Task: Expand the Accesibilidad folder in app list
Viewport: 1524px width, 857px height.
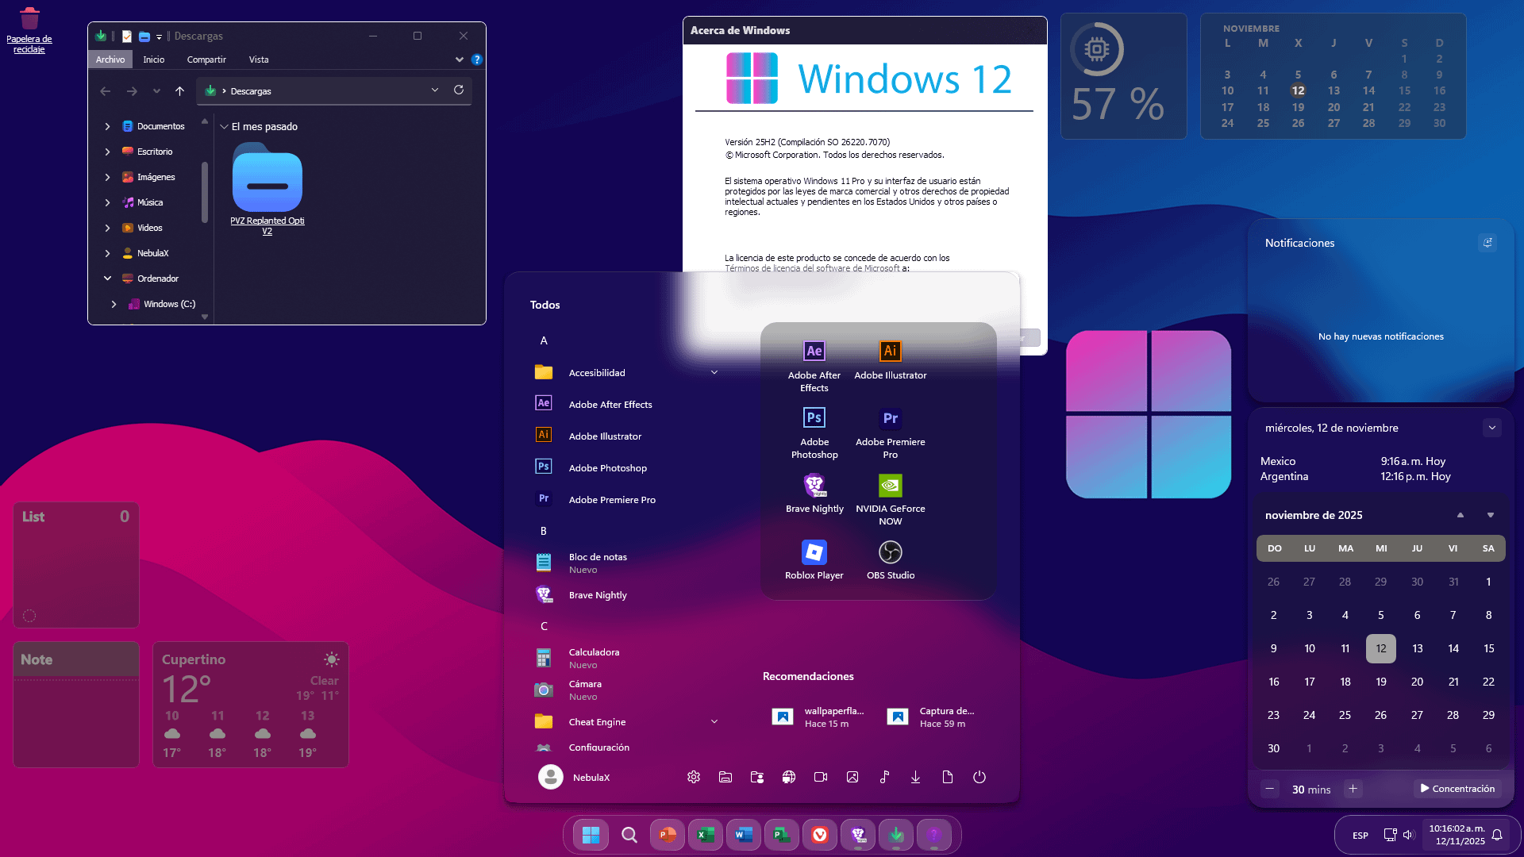Action: (714, 373)
